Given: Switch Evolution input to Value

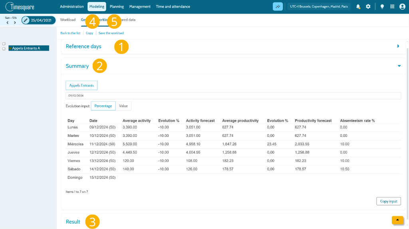Looking at the screenshot, I should (x=123, y=106).
